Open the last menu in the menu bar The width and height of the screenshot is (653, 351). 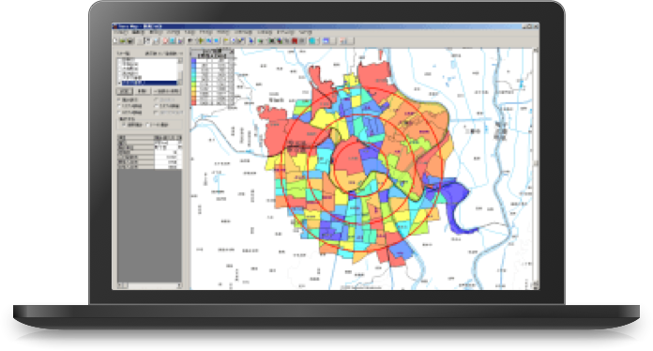coord(305,32)
